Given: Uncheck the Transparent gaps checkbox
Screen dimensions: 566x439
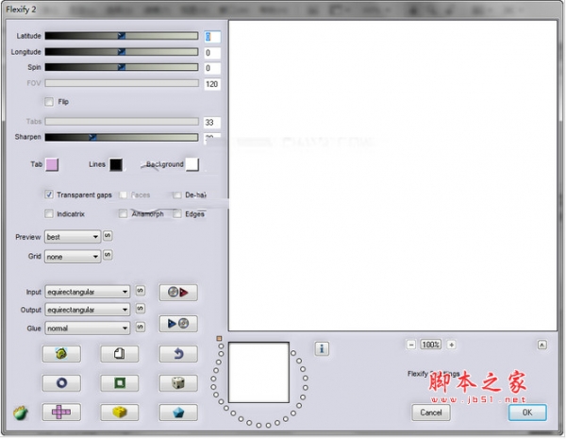Looking at the screenshot, I should click(x=49, y=194).
